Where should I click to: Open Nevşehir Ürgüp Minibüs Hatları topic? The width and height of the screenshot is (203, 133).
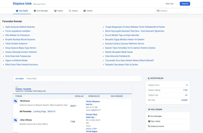pos(125,39)
